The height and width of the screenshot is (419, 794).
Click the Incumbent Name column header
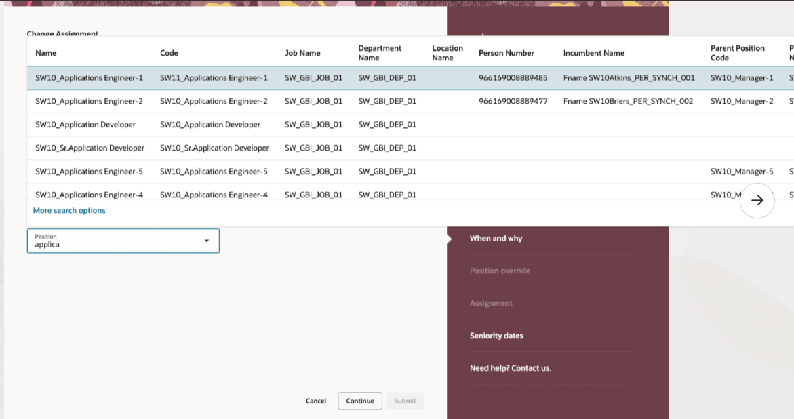[593, 53]
